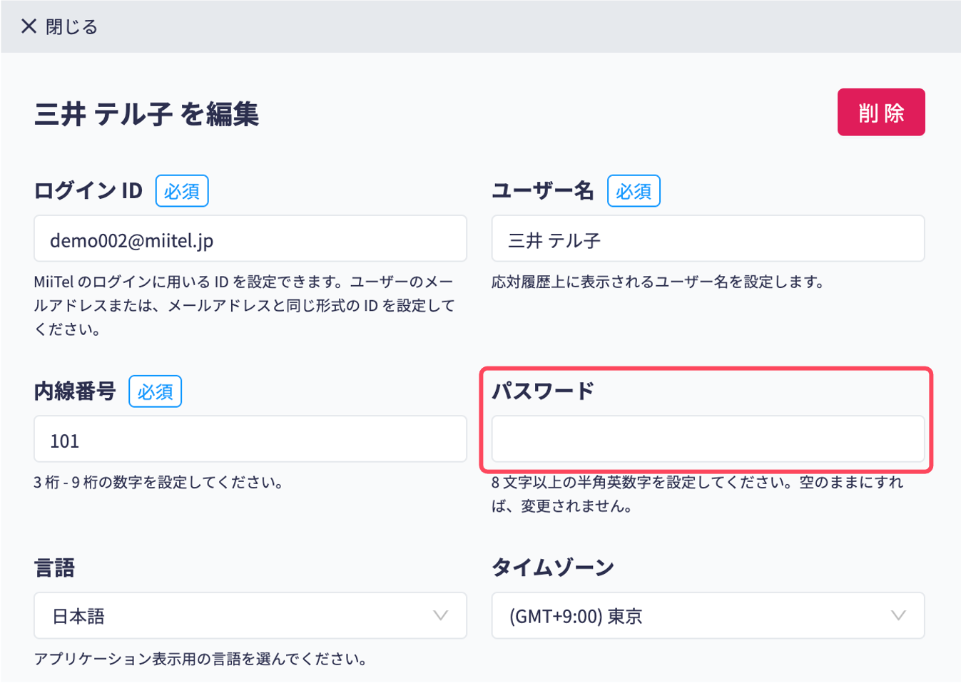961x683 pixels.
Task: Click the 必須 badge next to 内線番号
Action: coord(155,391)
